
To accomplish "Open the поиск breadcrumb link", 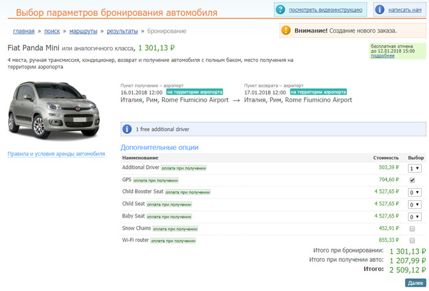I will (x=52, y=31).
